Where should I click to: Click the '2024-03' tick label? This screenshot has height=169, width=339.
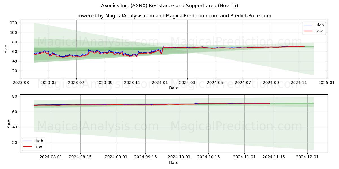(187, 83)
